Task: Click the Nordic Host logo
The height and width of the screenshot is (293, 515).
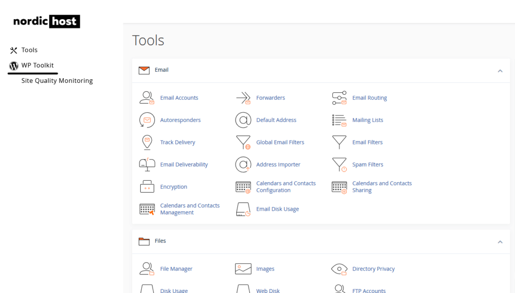Action: click(46, 22)
